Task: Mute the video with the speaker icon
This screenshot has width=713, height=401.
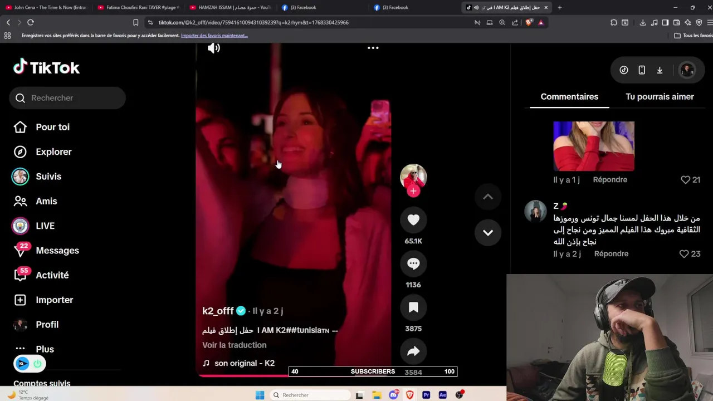Action: (214, 48)
